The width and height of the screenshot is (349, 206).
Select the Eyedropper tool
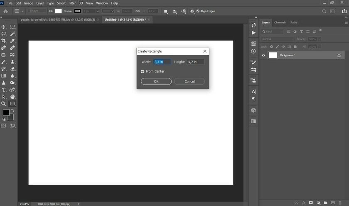tap(12, 41)
